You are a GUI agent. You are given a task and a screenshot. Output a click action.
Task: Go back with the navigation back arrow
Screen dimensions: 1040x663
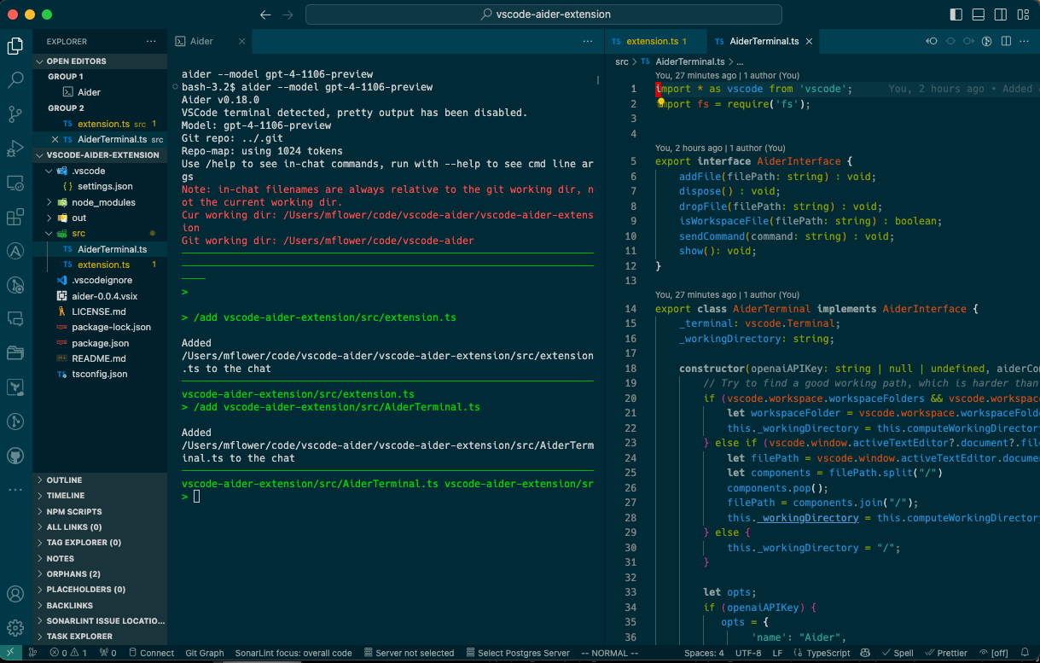(265, 15)
